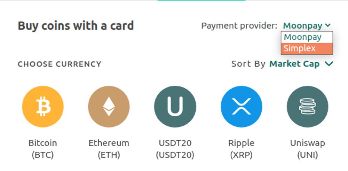Viewport: 348px width, 171px height.
Task: Pick the USDT20 coin icon
Action: coord(175,107)
